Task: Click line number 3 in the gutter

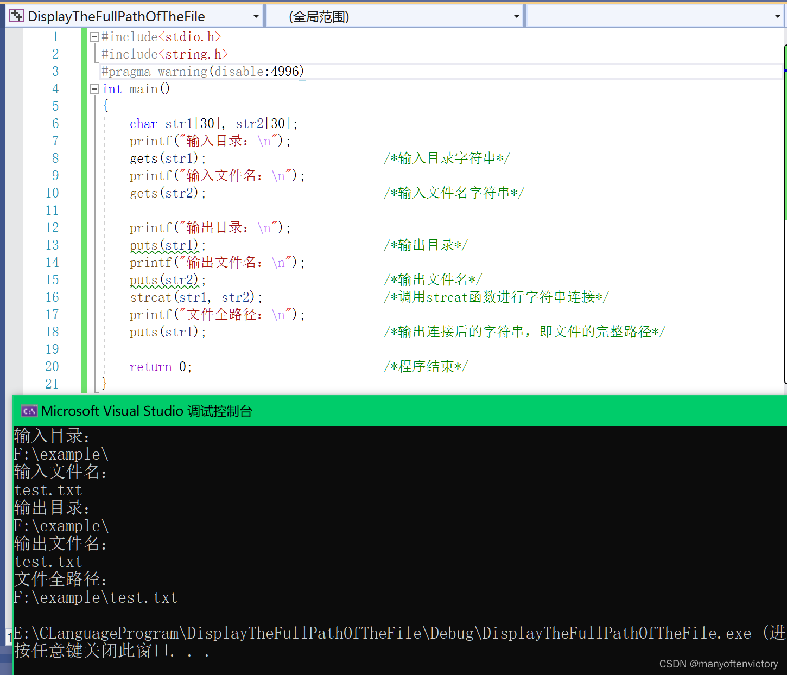Action: (55, 72)
